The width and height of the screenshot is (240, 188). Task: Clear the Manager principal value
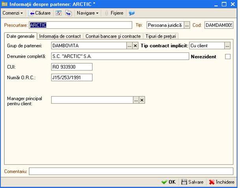[142, 100]
